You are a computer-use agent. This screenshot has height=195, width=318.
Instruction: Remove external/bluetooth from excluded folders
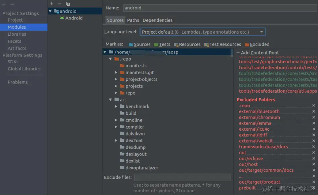tap(314, 111)
